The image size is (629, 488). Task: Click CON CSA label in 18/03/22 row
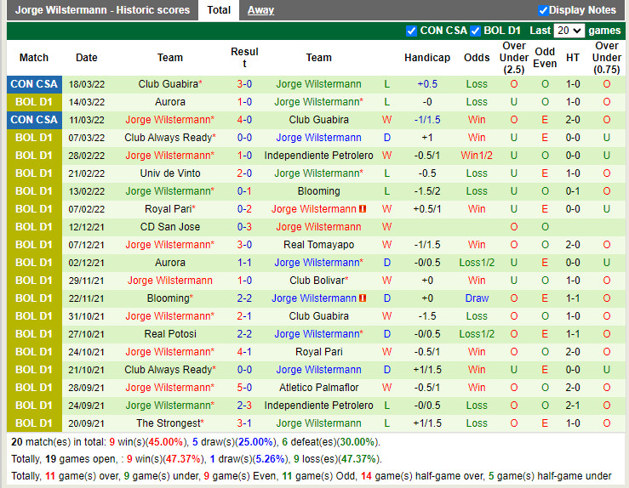(34, 84)
